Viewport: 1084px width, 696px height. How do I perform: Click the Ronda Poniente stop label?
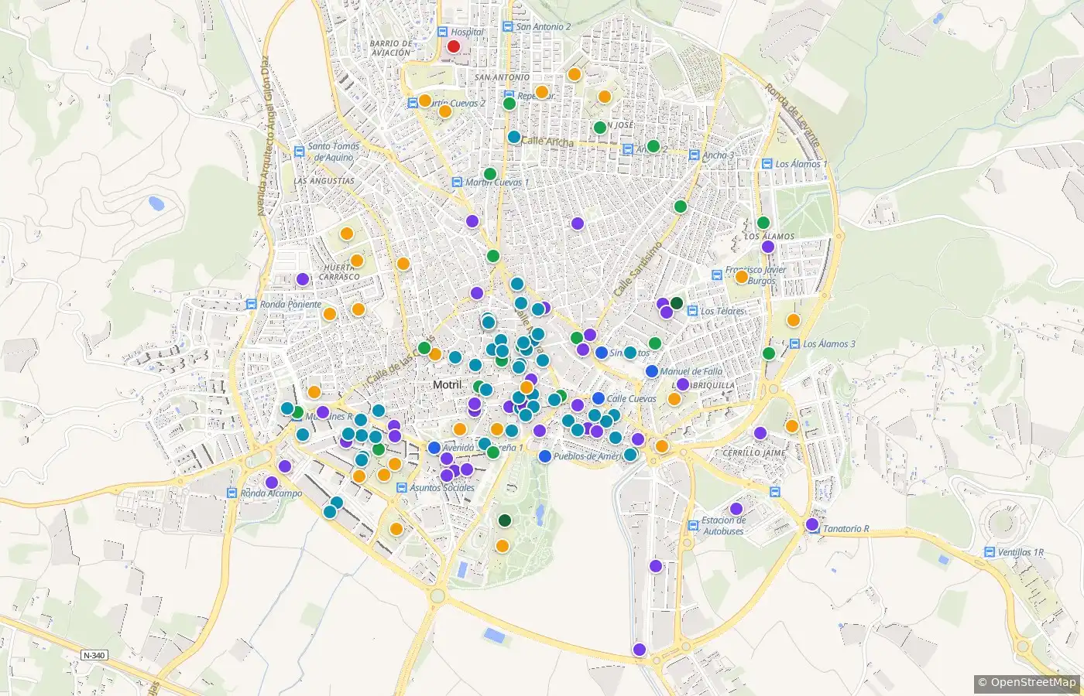point(290,305)
